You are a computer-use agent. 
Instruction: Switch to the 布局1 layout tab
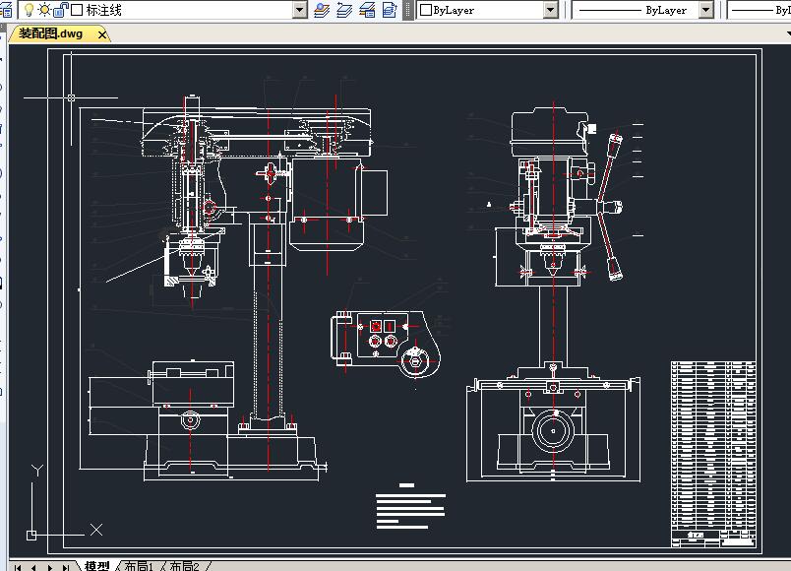(139, 566)
